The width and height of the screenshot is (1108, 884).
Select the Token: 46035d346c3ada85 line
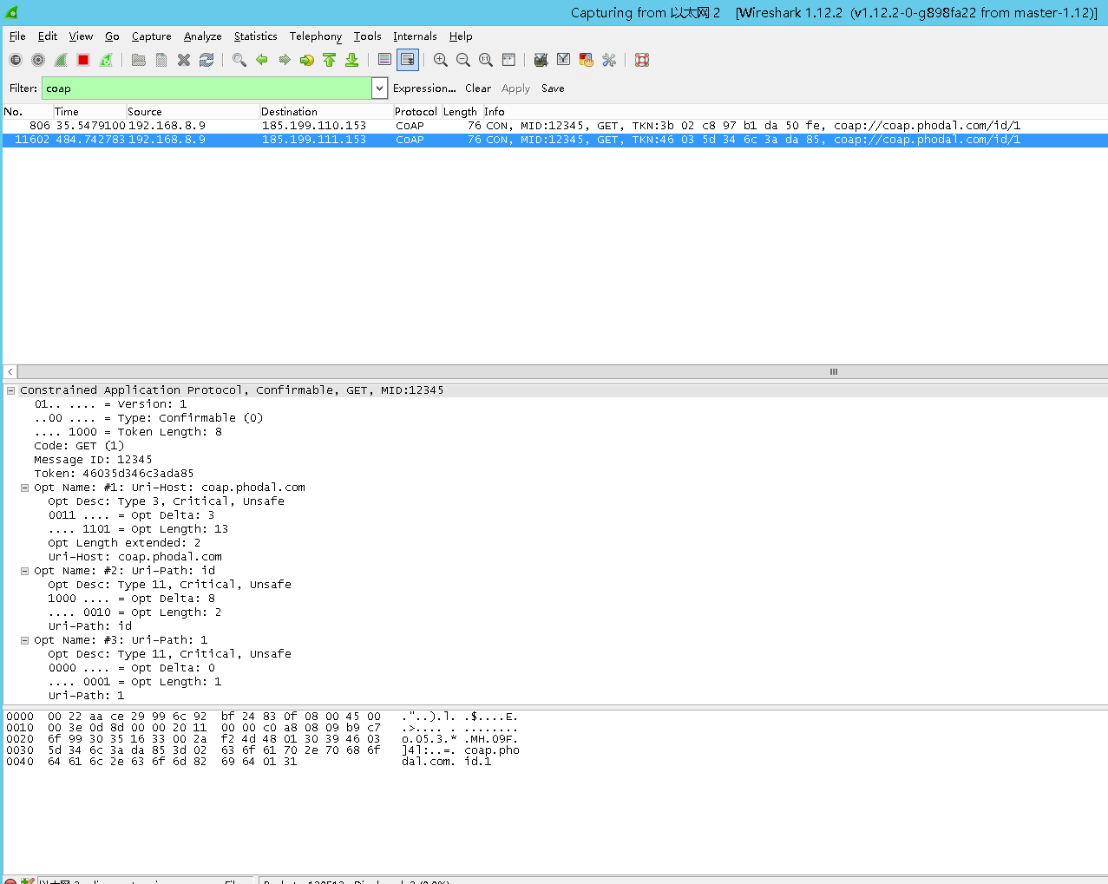coord(114,474)
